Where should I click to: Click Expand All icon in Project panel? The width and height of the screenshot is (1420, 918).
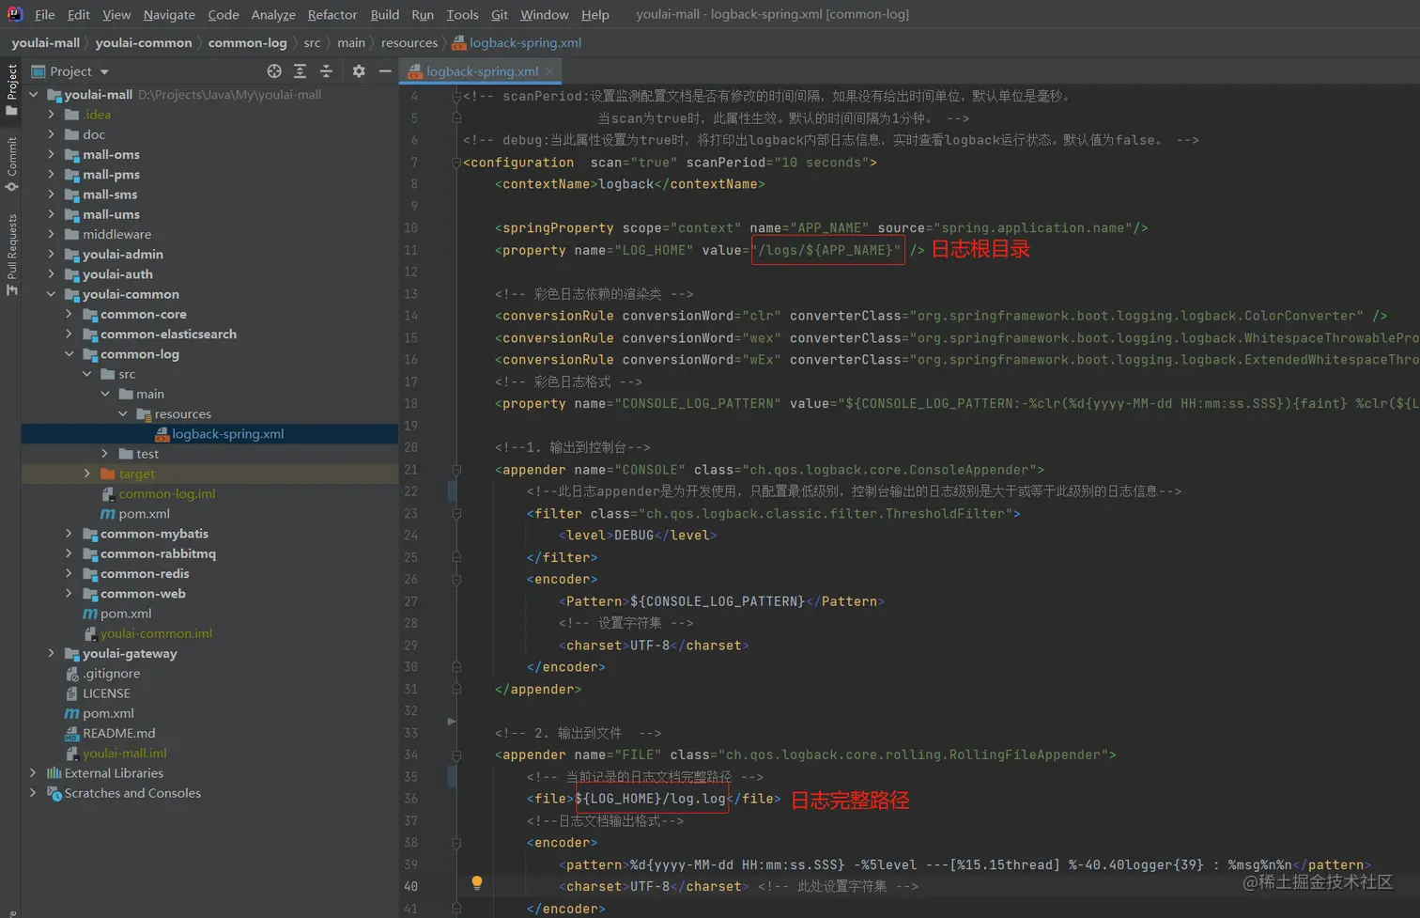coord(300,71)
